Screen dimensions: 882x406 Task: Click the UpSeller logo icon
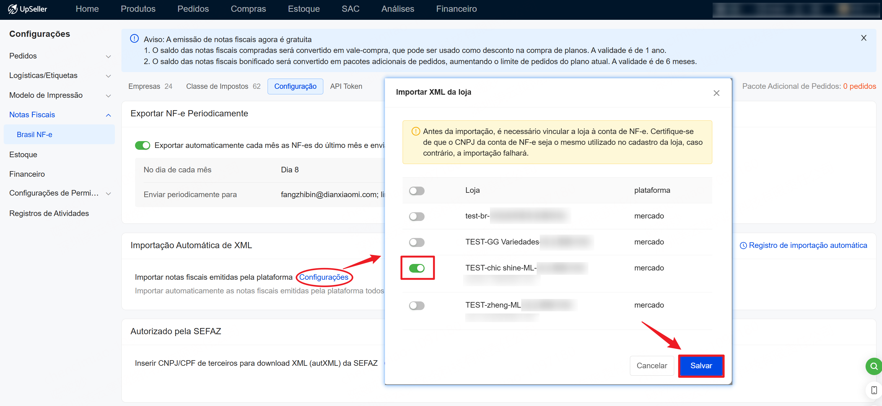click(x=12, y=9)
